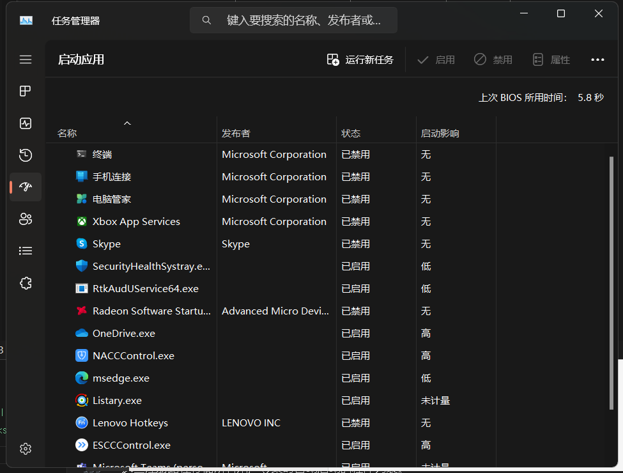The image size is (623, 473).
Task: Click the search box at top
Action: point(294,20)
